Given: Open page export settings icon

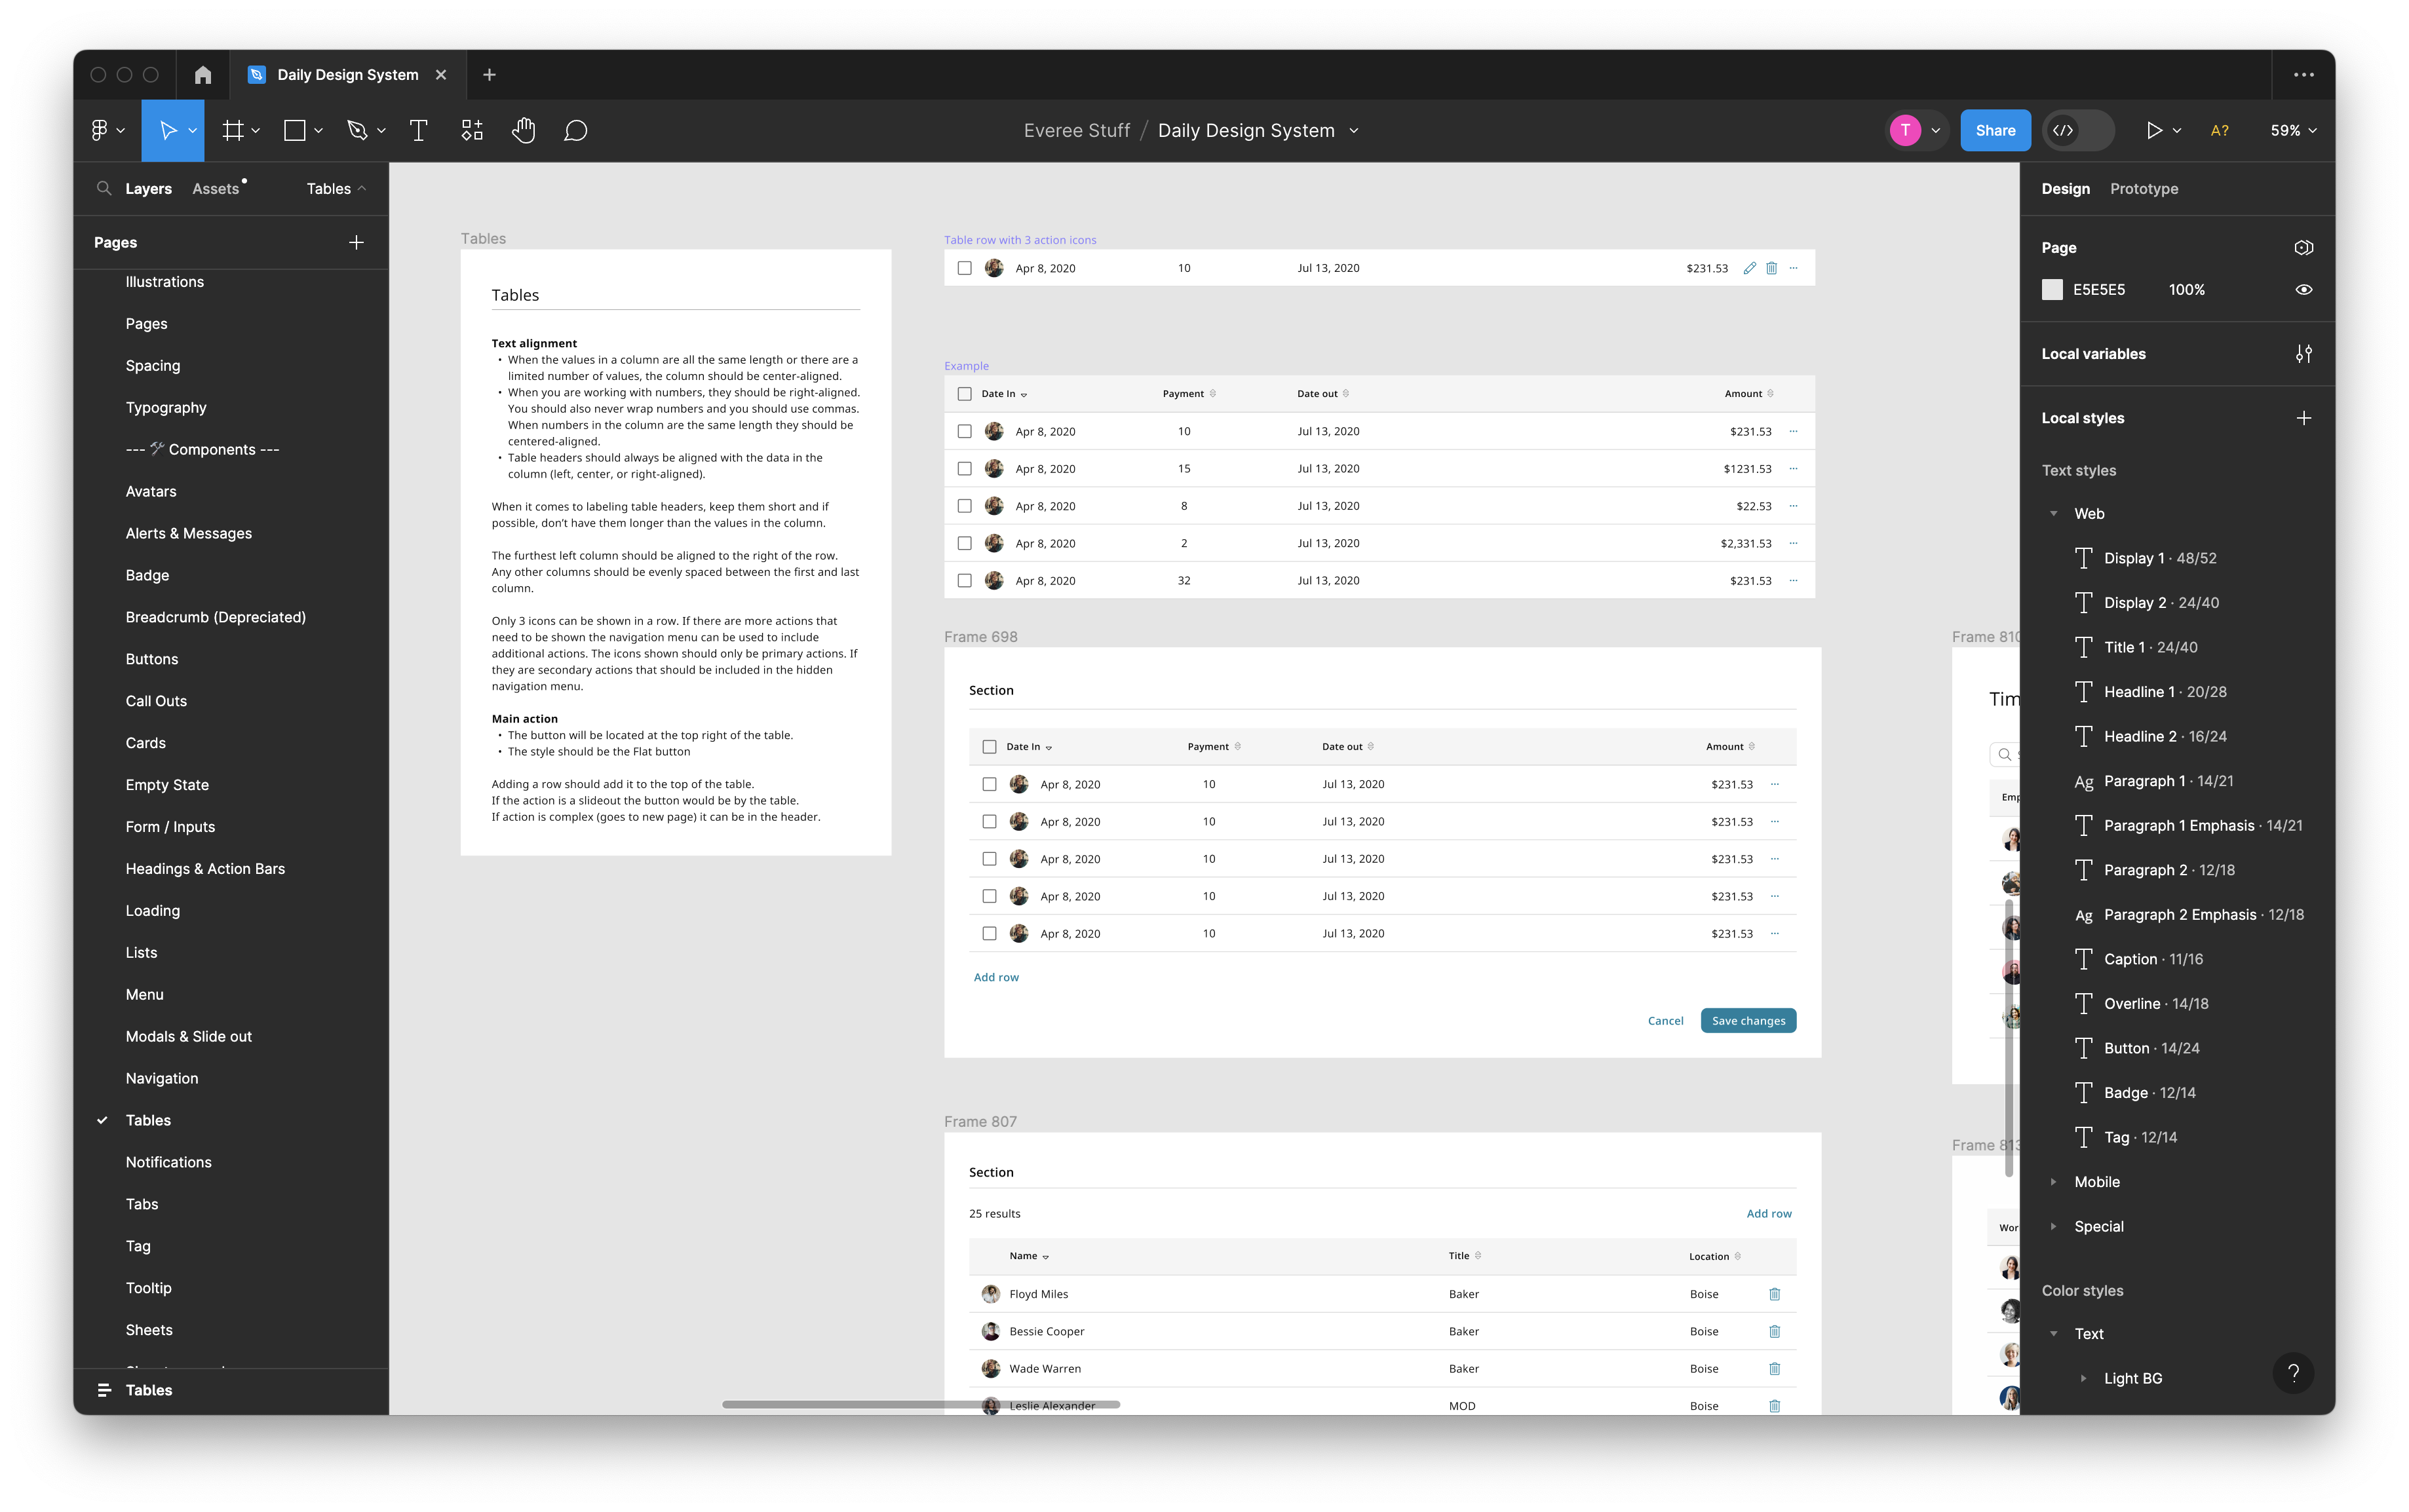Looking at the screenshot, I should pyautogui.click(x=2304, y=247).
